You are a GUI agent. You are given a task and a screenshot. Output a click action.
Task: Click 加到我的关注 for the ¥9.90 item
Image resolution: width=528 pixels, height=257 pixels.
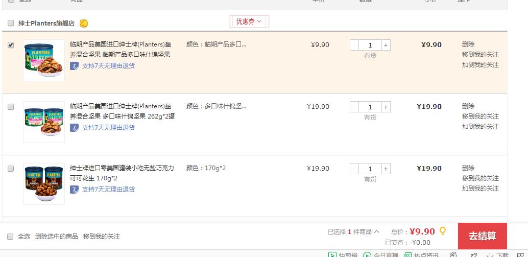pyautogui.click(x=480, y=65)
